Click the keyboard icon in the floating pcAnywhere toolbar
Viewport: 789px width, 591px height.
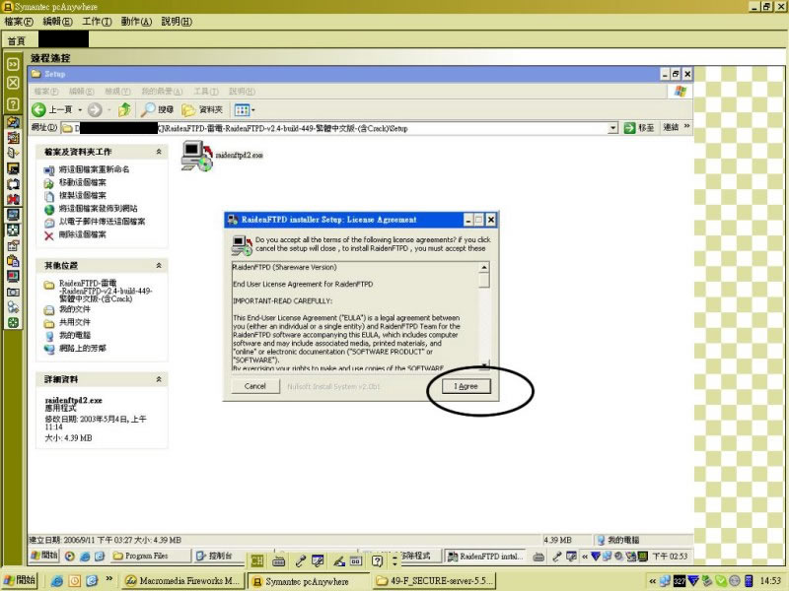(278, 560)
